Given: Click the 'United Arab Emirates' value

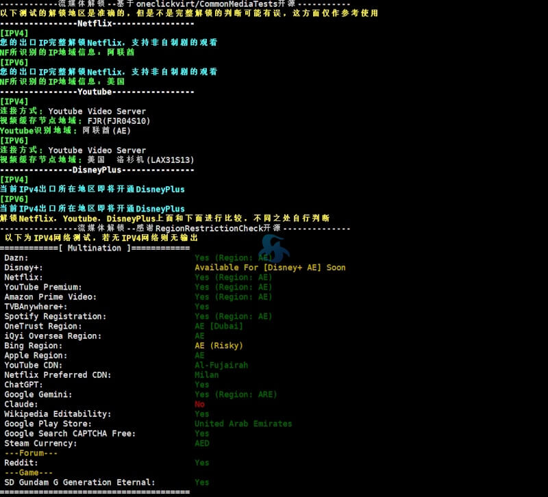Looking at the screenshot, I should [243, 424].
